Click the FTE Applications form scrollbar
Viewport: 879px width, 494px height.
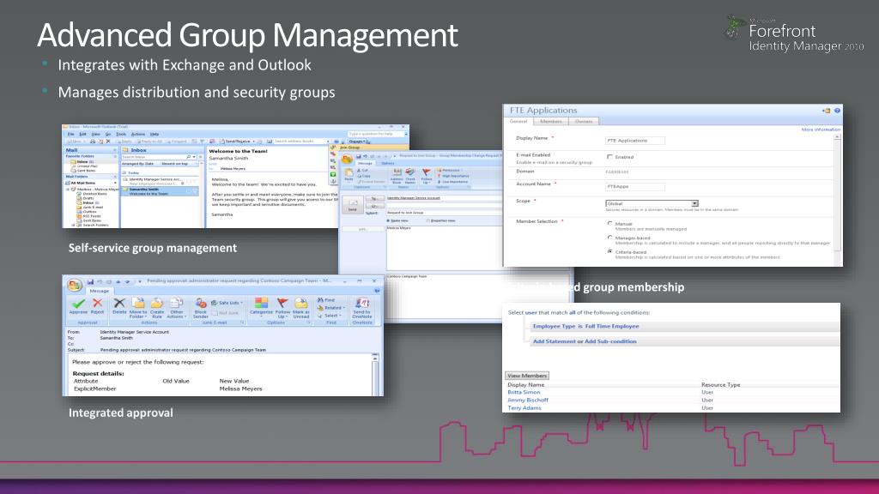coord(837,199)
